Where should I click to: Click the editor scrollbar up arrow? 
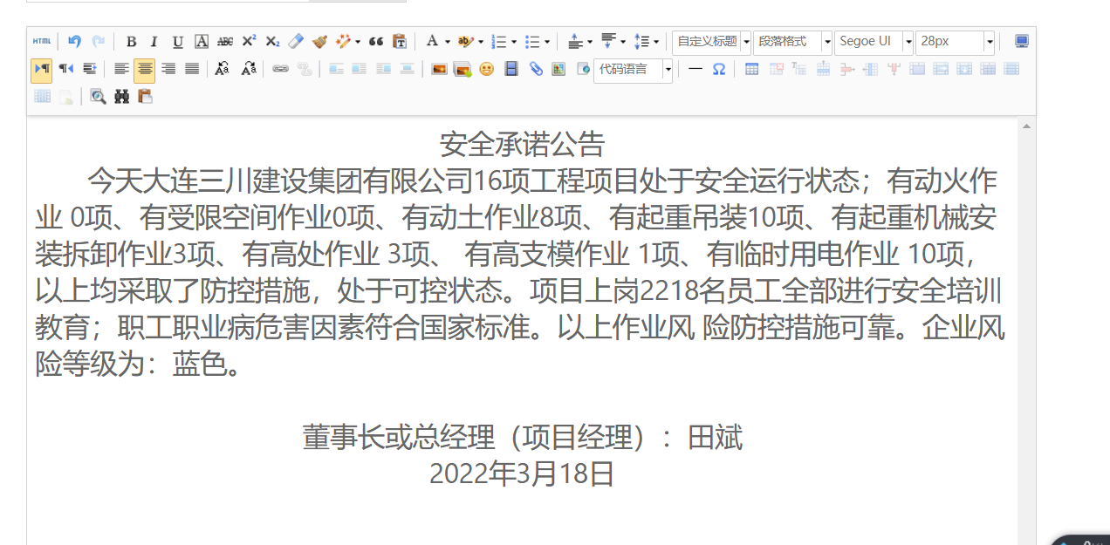[x=1027, y=126]
